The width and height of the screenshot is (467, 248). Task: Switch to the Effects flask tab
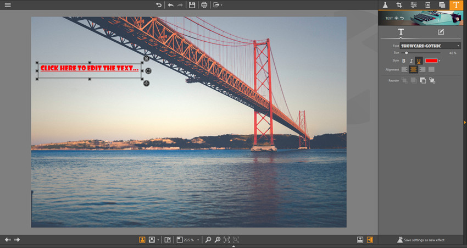click(x=385, y=5)
